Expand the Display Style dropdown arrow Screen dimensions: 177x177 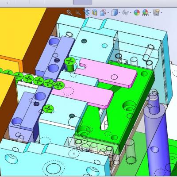click(119, 13)
